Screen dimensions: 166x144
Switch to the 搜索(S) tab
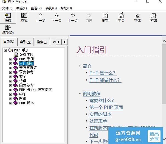(x=42, y=42)
